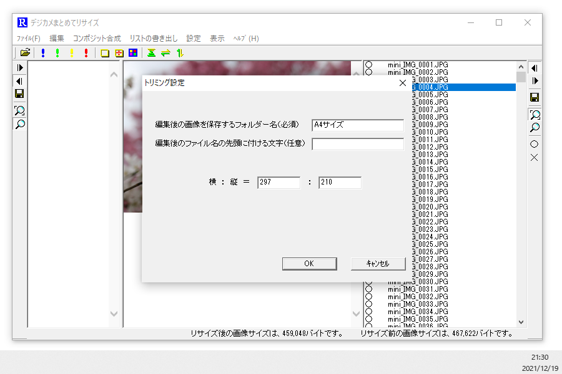Click the horizontal swap arrows toolbar icon

coord(165,53)
